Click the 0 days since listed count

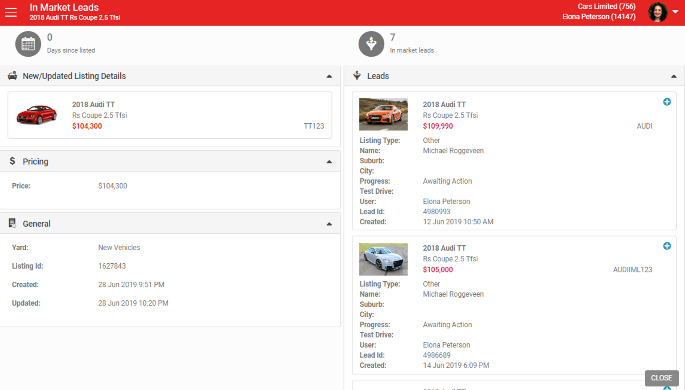pyautogui.click(x=50, y=37)
